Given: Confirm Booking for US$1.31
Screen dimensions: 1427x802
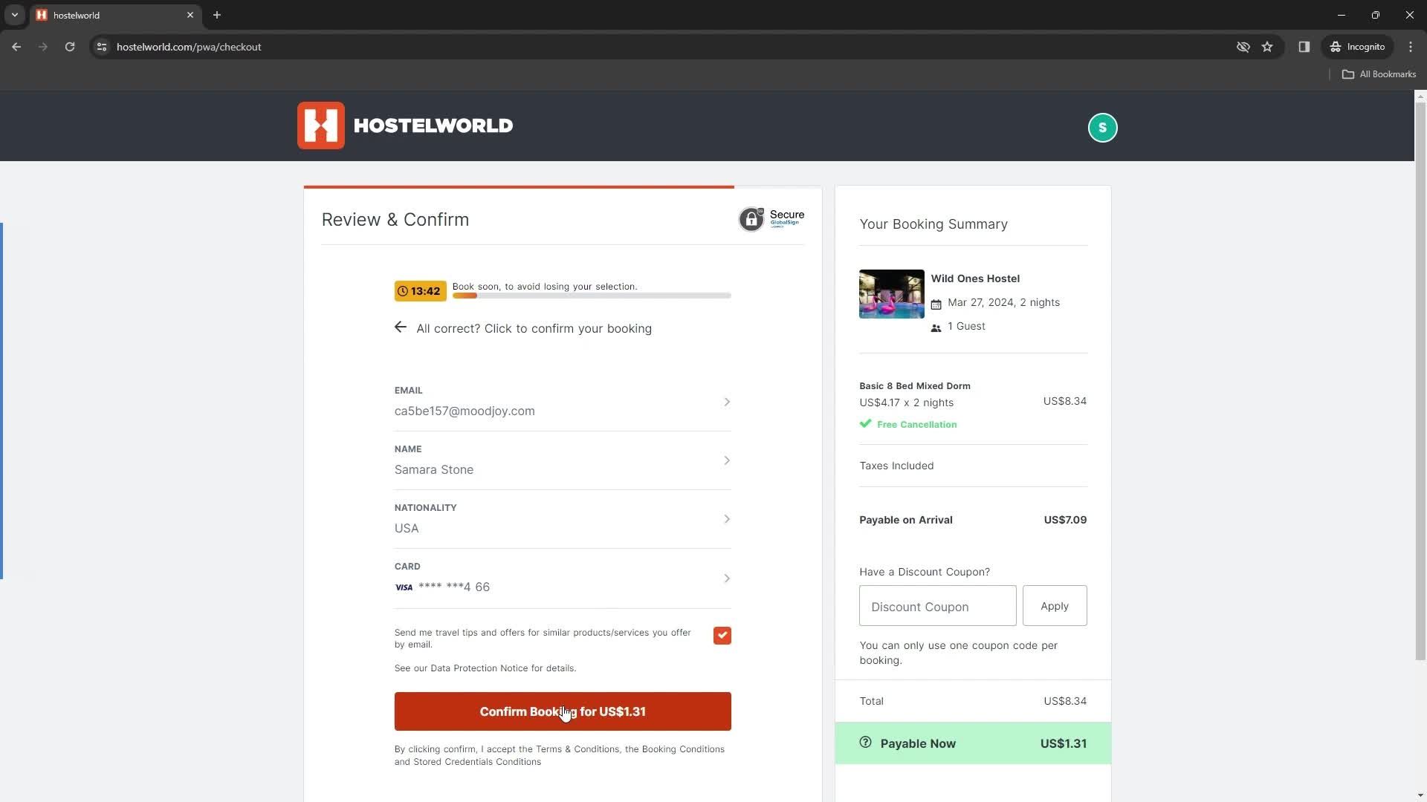Looking at the screenshot, I should (x=563, y=711).
